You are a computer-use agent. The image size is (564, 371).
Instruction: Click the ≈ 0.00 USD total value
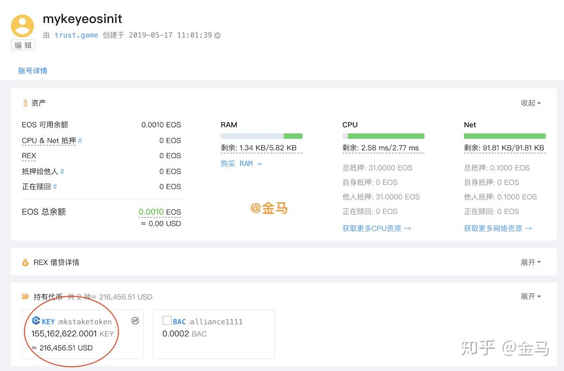pos(161,224)
